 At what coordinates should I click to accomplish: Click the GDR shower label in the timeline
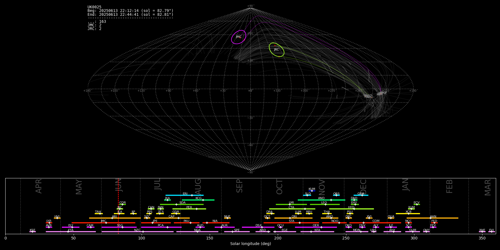[176, 212]
